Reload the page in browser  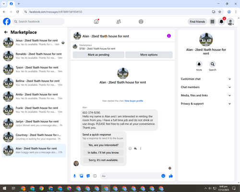[x=18, y=12]
